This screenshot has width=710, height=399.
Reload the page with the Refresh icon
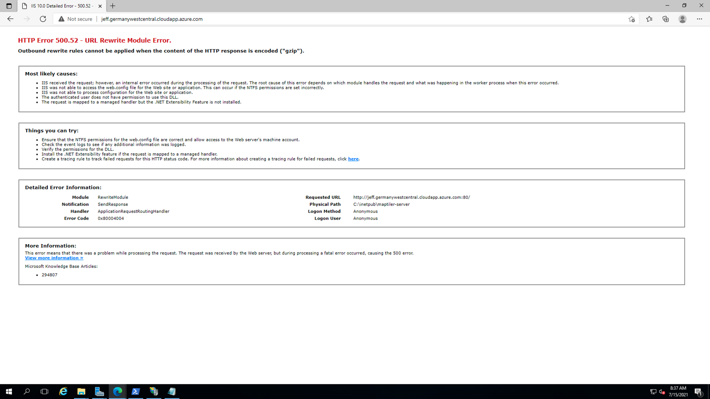coord(43,19)
